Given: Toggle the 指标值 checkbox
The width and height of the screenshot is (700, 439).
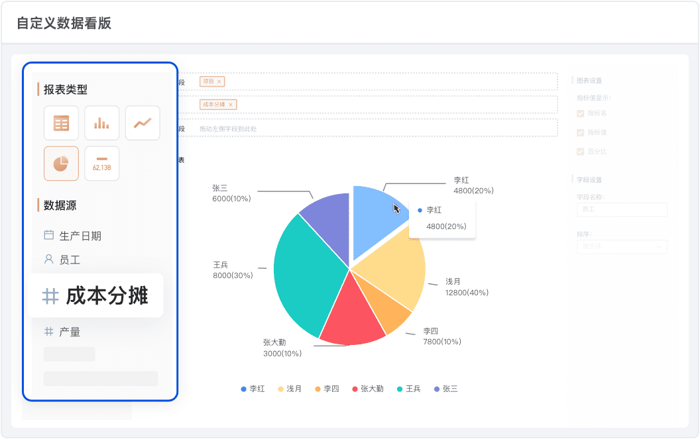Looking at the screenshot, I should [581, 132].
